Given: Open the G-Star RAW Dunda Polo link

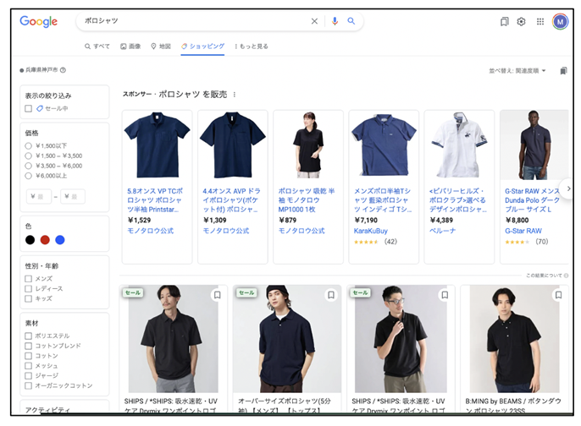Looking at the screenshot, I should (x=533, y=200).
